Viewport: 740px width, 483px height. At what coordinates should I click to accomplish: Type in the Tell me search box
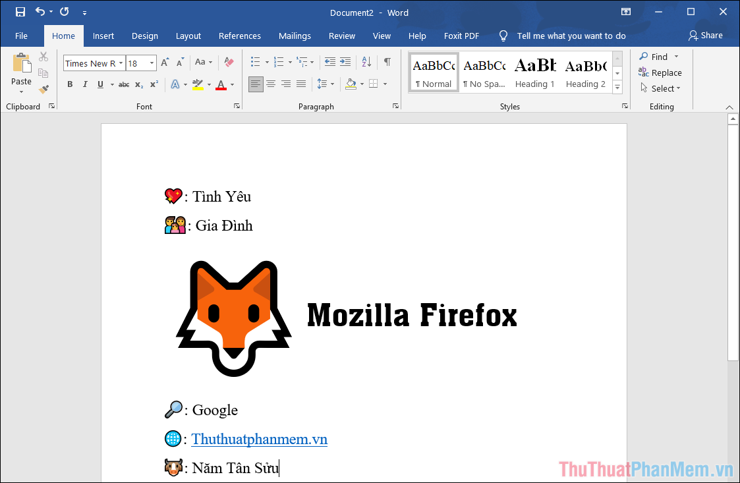pyautogui.click(x=571, y=36)
